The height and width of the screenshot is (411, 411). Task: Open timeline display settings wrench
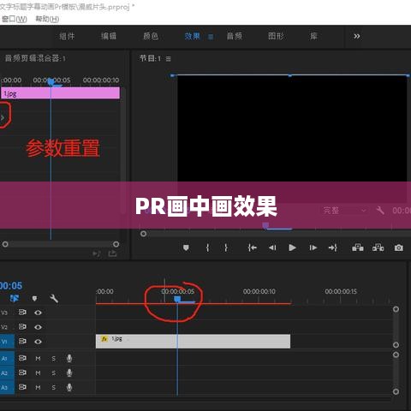(54, 299)
